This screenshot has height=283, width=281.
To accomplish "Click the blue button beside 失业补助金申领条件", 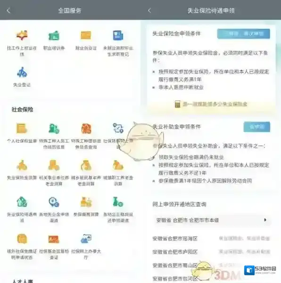I will (257, 127).
